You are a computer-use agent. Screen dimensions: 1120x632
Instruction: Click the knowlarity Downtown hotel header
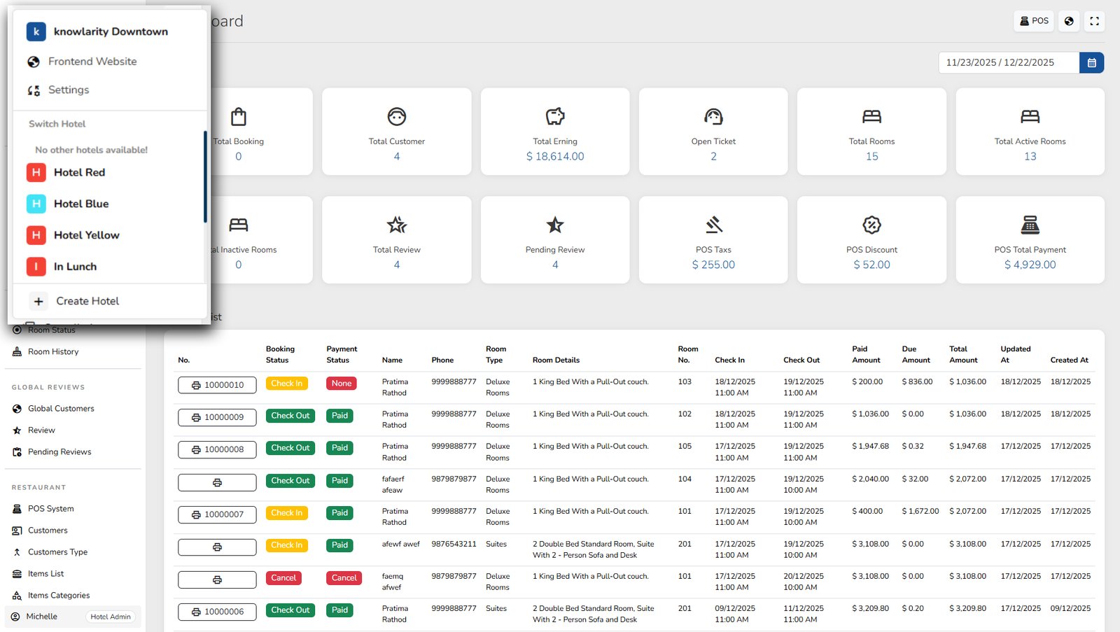pos(110,31)
